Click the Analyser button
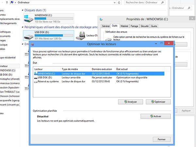Image resolution: width=196 pixels, height=147 pixels. (x=130, y=102)
